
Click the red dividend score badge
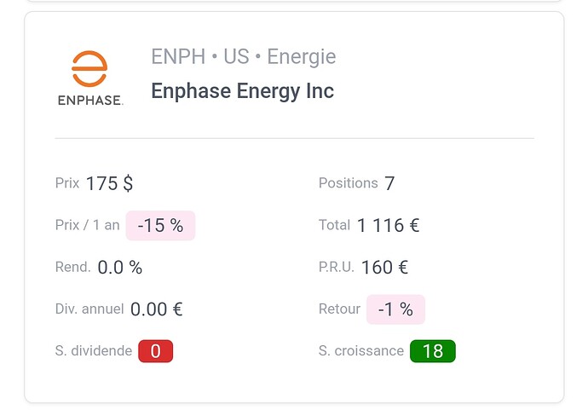[156, 351]
